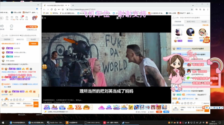Click the forward arrow in front browser
The image size is (224, 125).
pyautogui.click(x=48, y=9)
